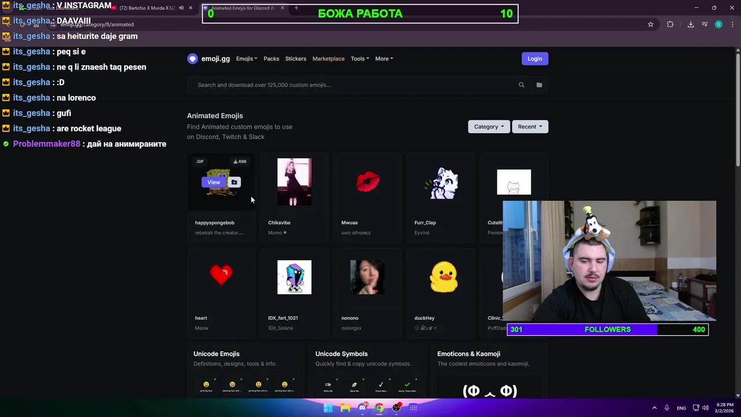Open OBS Studio from taskbar
The image size is (741, 417).
pos(397,408)
